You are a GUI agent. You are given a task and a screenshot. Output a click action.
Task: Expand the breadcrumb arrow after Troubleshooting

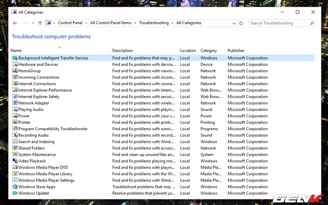pyautogui.click(x=173, y=23)
